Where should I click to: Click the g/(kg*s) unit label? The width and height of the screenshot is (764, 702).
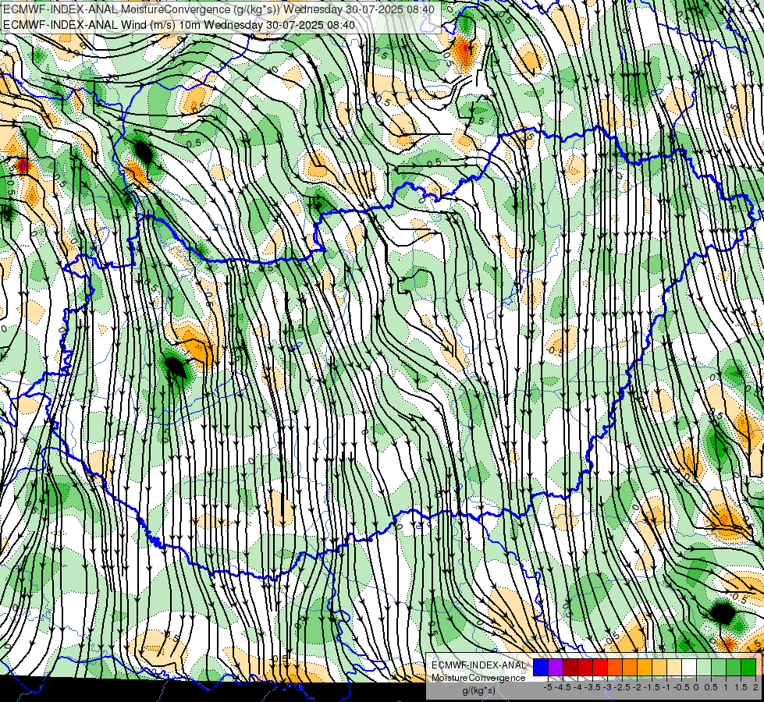click(x=478, y=690)
